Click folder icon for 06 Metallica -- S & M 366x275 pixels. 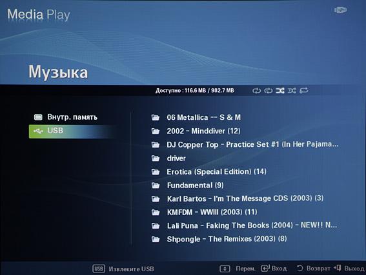coord(156,117)
